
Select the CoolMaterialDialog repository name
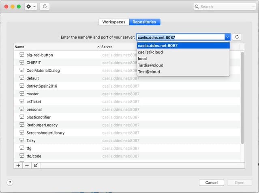[x=43, y=70]
